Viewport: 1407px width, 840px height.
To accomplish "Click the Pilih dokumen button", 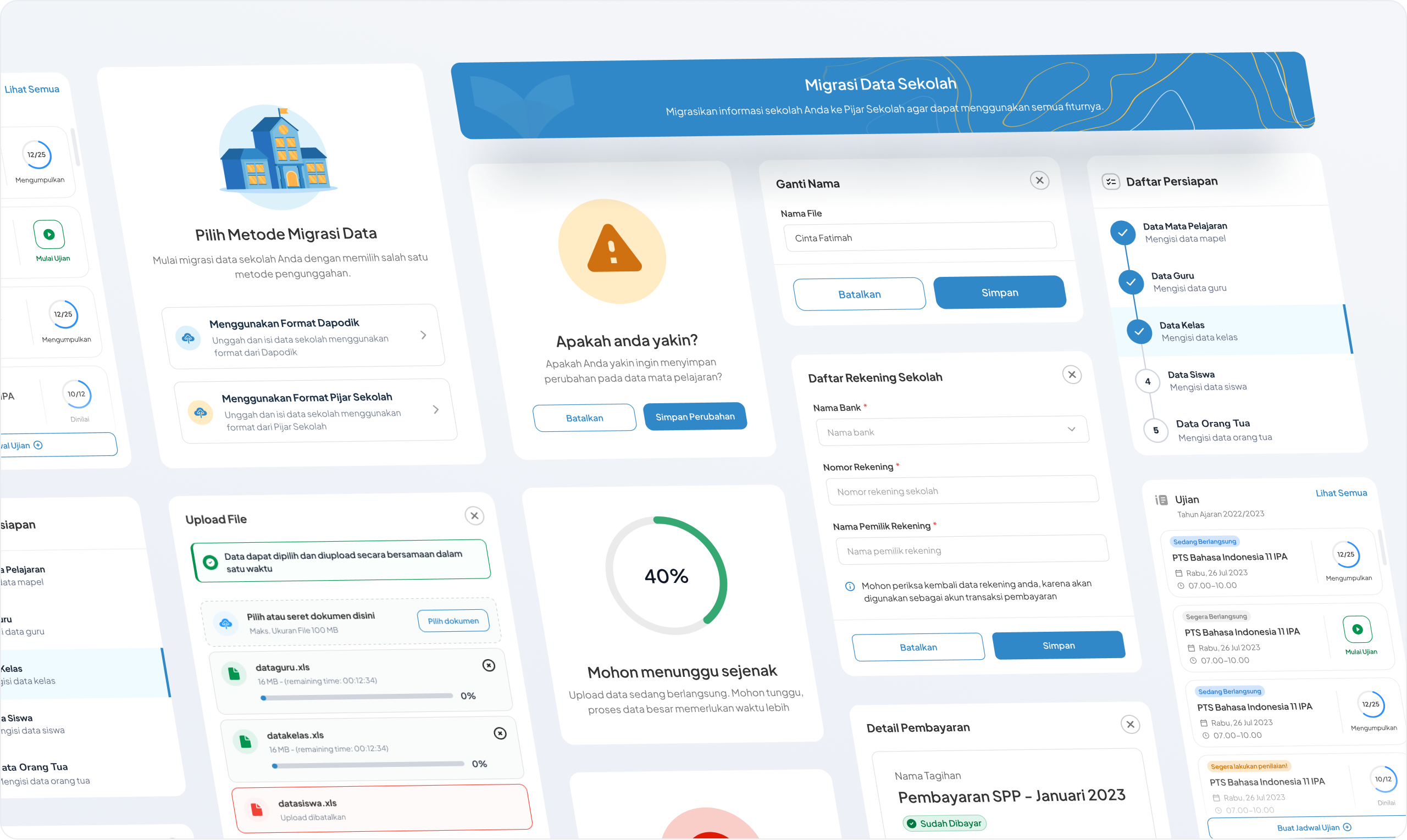I will 453,620.
